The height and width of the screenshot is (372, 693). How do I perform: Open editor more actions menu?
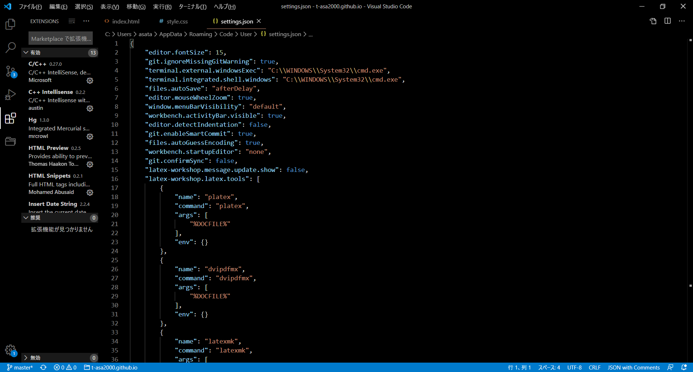coord(682,21)
